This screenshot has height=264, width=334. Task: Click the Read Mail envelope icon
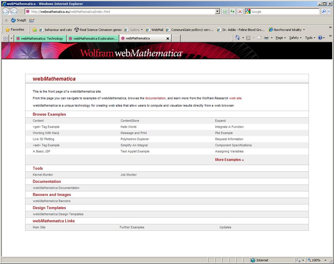(x=259, y=38)
